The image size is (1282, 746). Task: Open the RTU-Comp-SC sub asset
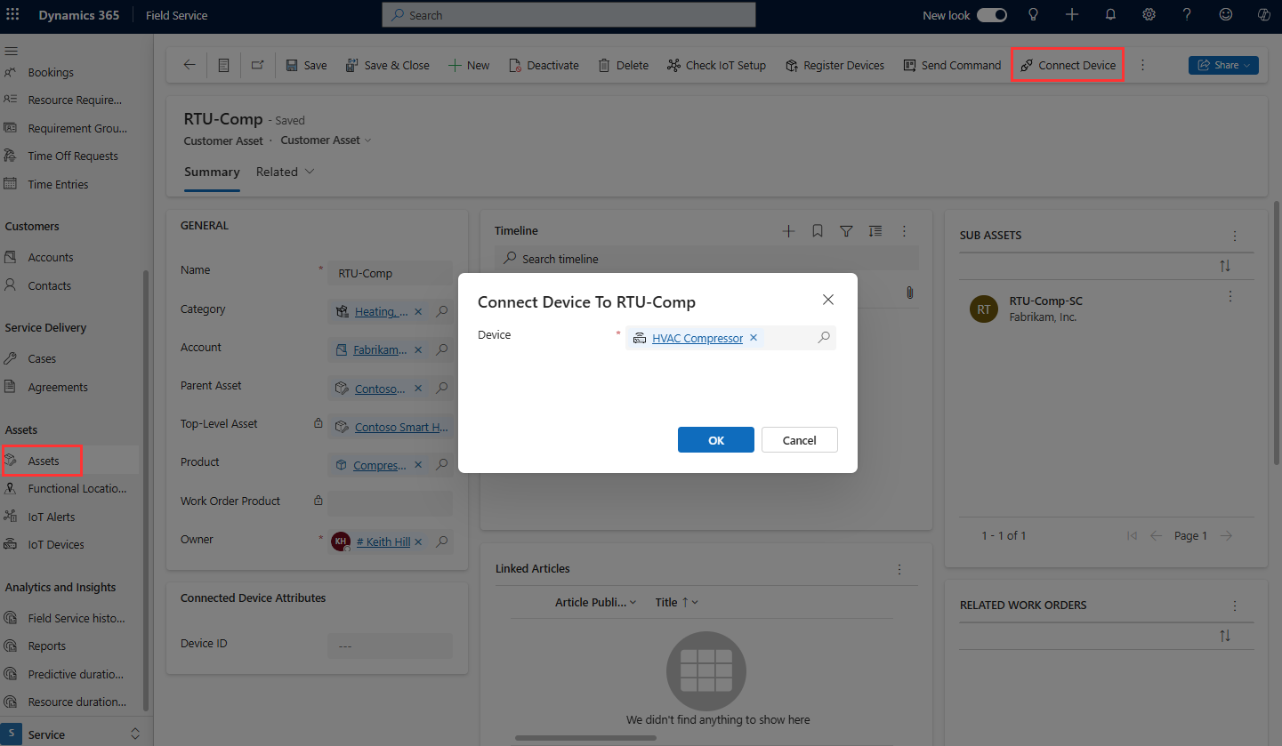coord(1045,301)
